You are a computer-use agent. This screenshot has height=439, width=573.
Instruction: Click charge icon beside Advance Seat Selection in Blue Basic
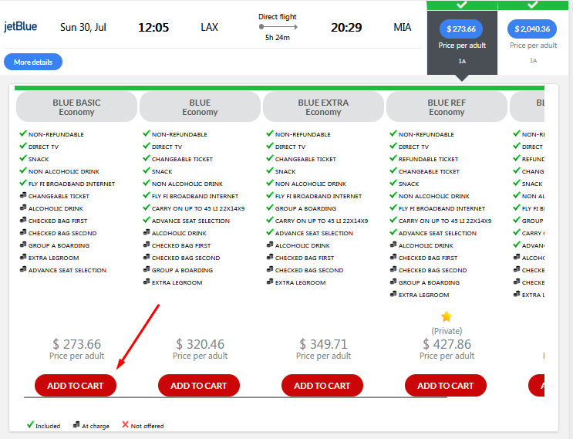click(x=23, y=270)
